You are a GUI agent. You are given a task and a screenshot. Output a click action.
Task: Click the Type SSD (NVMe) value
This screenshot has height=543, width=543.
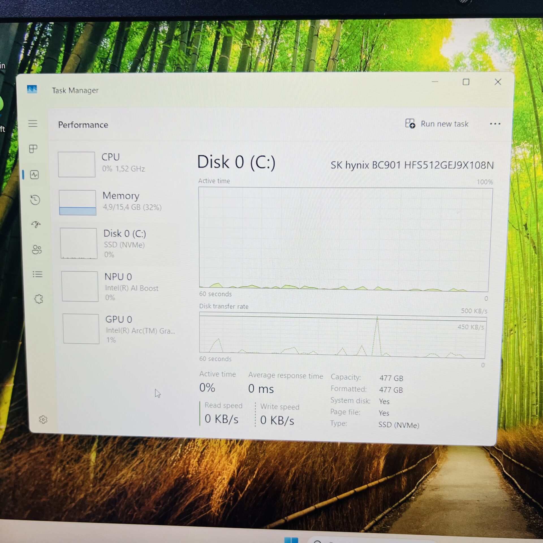click(399, 425)
